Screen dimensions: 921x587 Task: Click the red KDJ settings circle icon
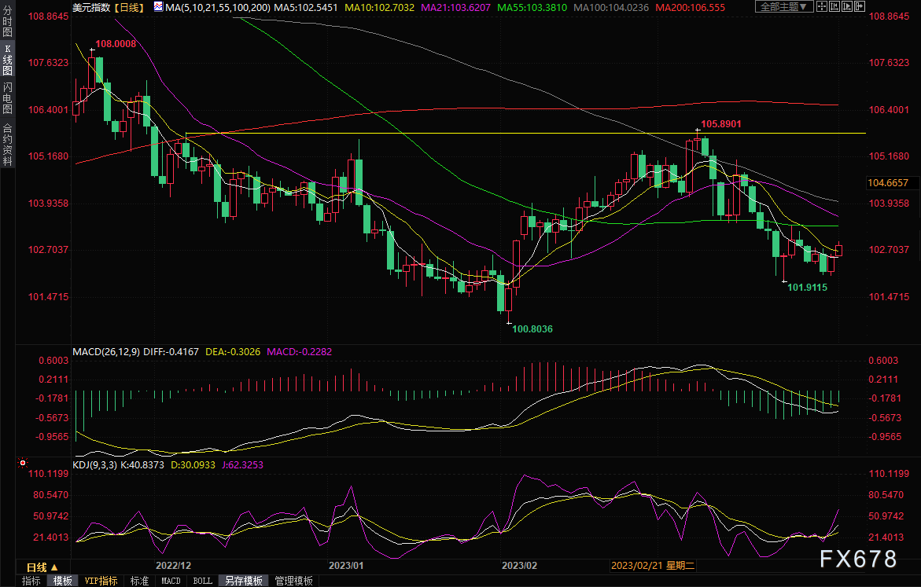click(x=22, y=464)
